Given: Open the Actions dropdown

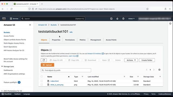Looking at the screenshot, I should [131, 60].
